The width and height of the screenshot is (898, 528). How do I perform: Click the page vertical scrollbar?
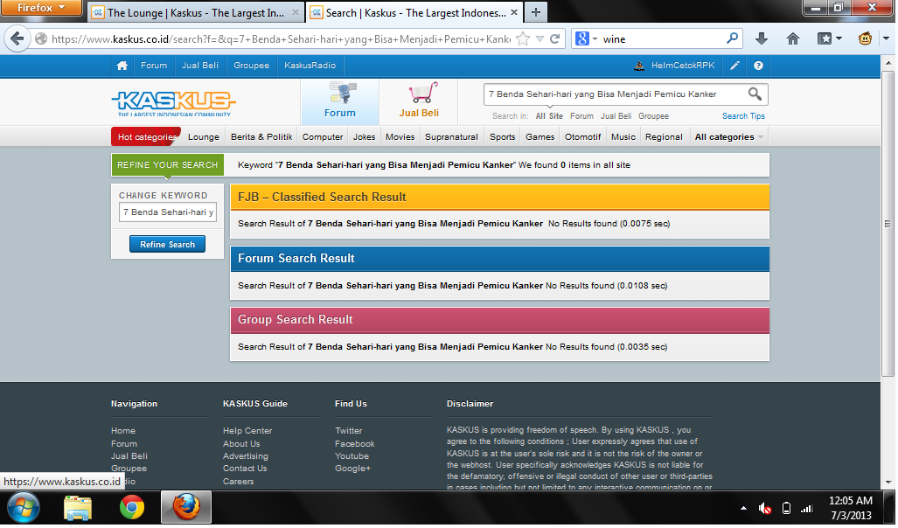[888, 223]
